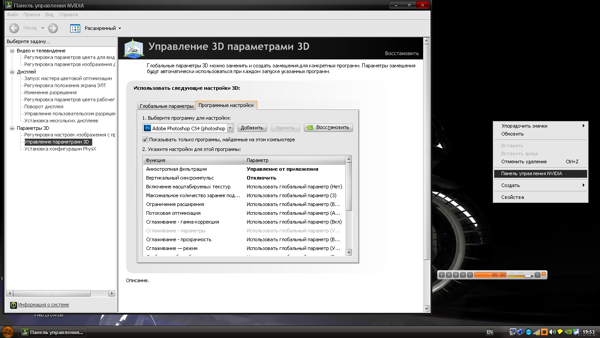600x338 pixels.
Task: Toggle showing only programs found on this computer
Action: pyautogui.click(x=146, y=140)
